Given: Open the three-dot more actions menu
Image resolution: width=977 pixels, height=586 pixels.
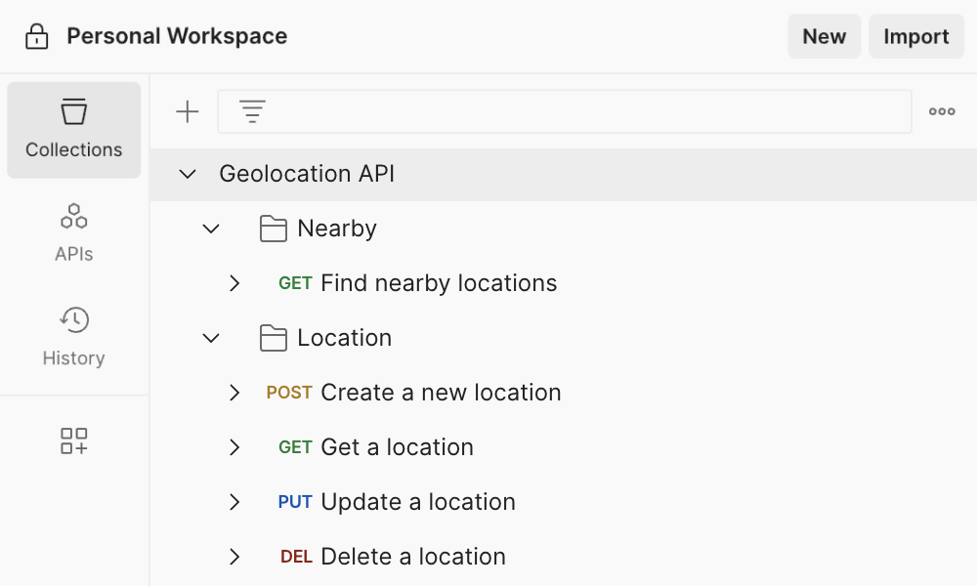Looking at the screenshot, I should [x=941, y=110].
